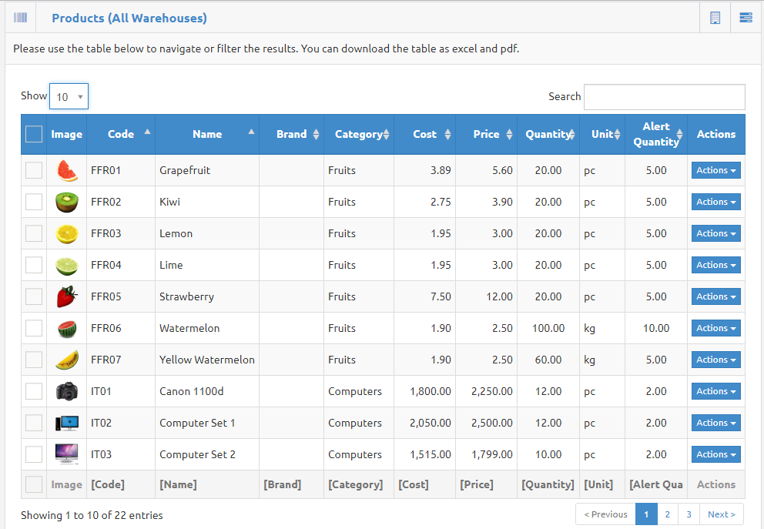Open Actions dropdown for Kiwi
Viewport: 764px width, 529px height.
715,202
